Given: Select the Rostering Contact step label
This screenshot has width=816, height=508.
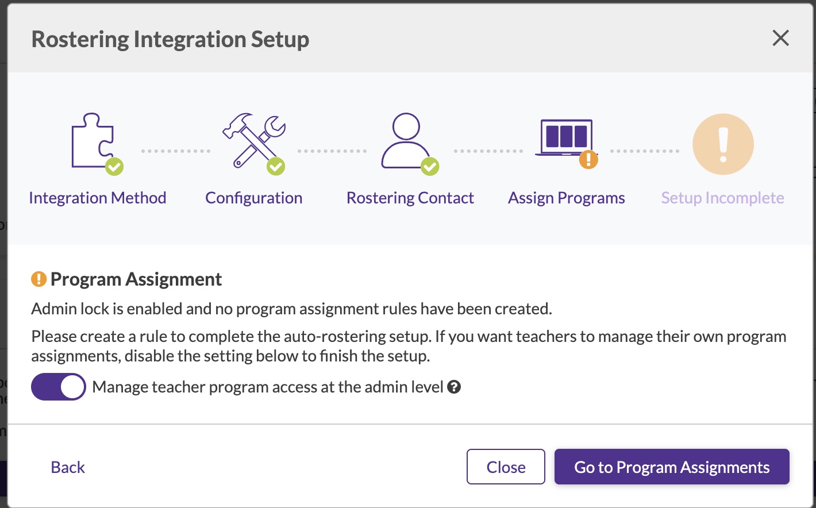Looking at the screenshot, I should (x=410, y=198).
